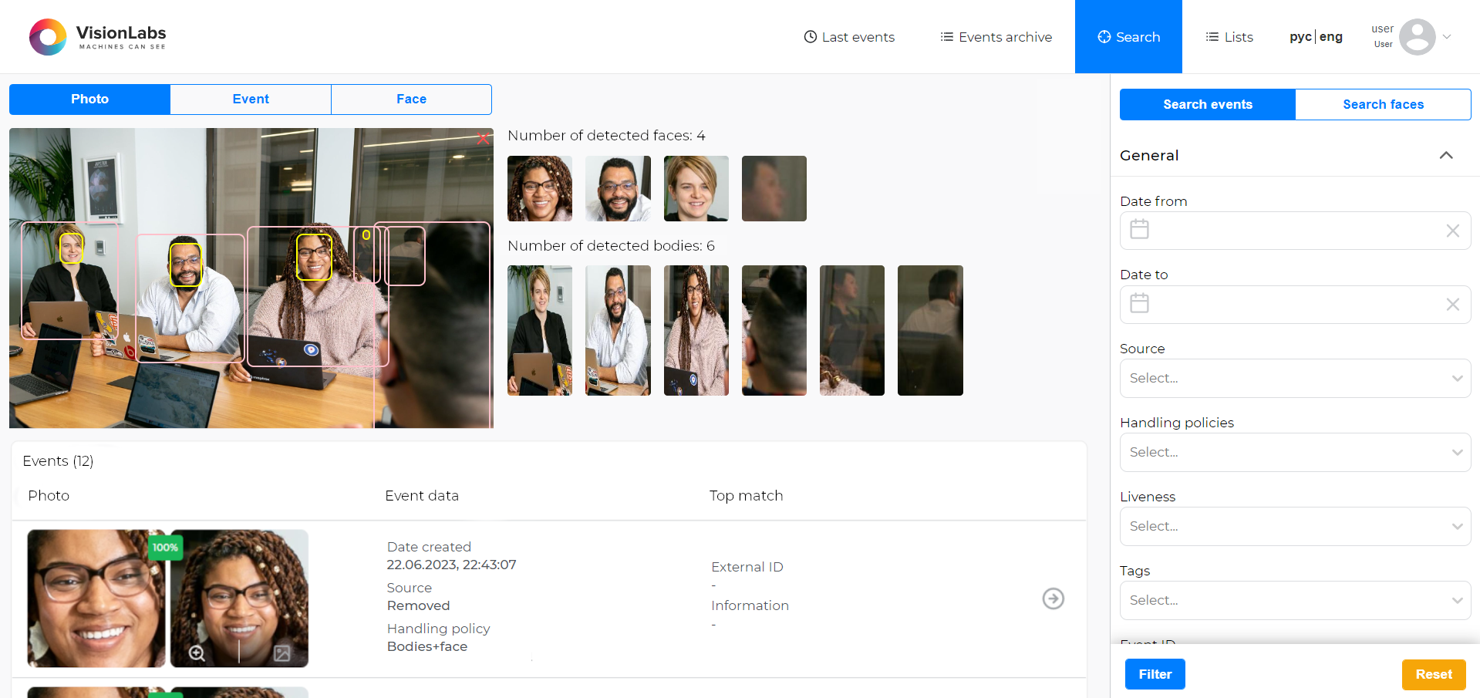This screenshot has width=1480, height=698.
Task: Switch language to eng
Action: tap(1330, 36)
